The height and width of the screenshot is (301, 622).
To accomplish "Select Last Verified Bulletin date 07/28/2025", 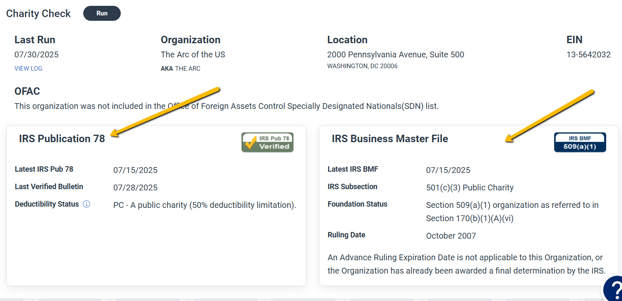I will coord(135,188).
